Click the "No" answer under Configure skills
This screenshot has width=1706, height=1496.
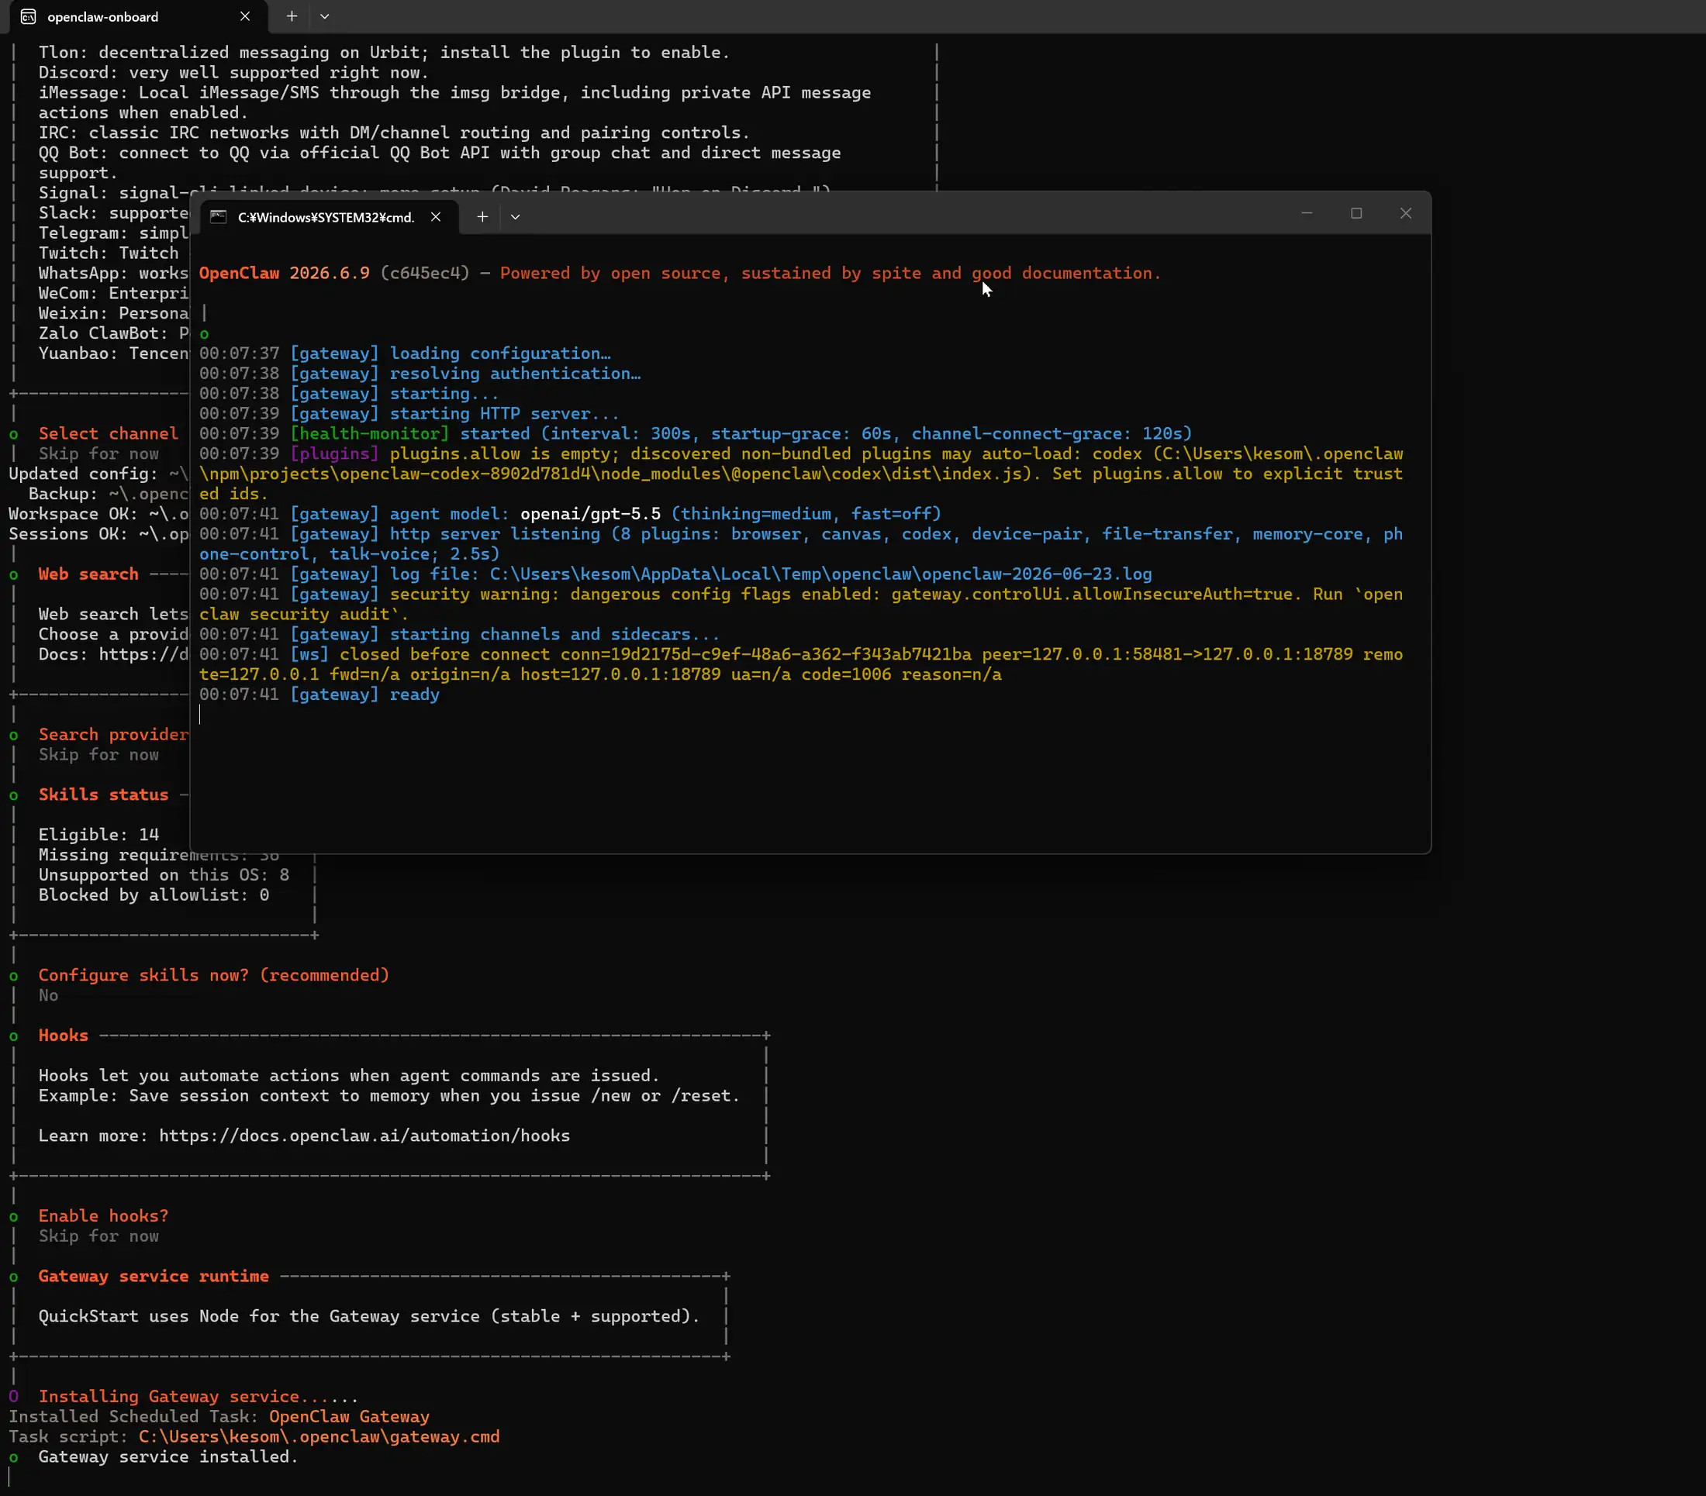coord(48,994)
